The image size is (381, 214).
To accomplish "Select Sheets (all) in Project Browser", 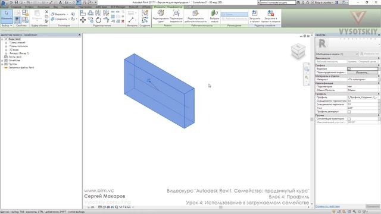I will (x=15, y=57).
